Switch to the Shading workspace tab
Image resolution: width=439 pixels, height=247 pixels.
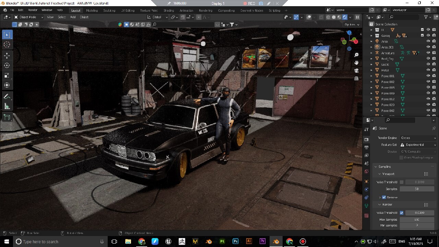tap(168, 10)
